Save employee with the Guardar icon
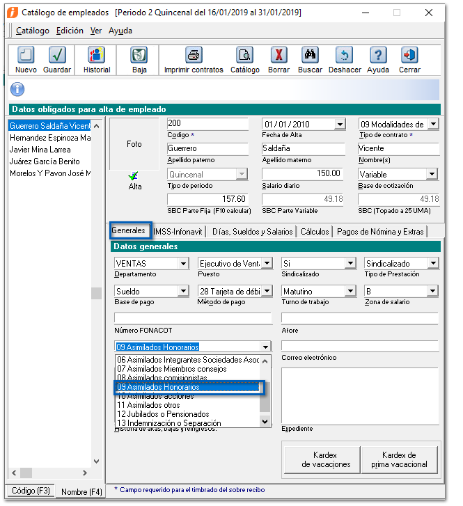 pos(57,56)
